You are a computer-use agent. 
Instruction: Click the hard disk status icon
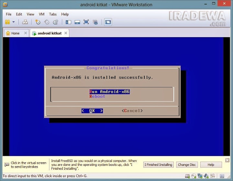click(187, 176)
